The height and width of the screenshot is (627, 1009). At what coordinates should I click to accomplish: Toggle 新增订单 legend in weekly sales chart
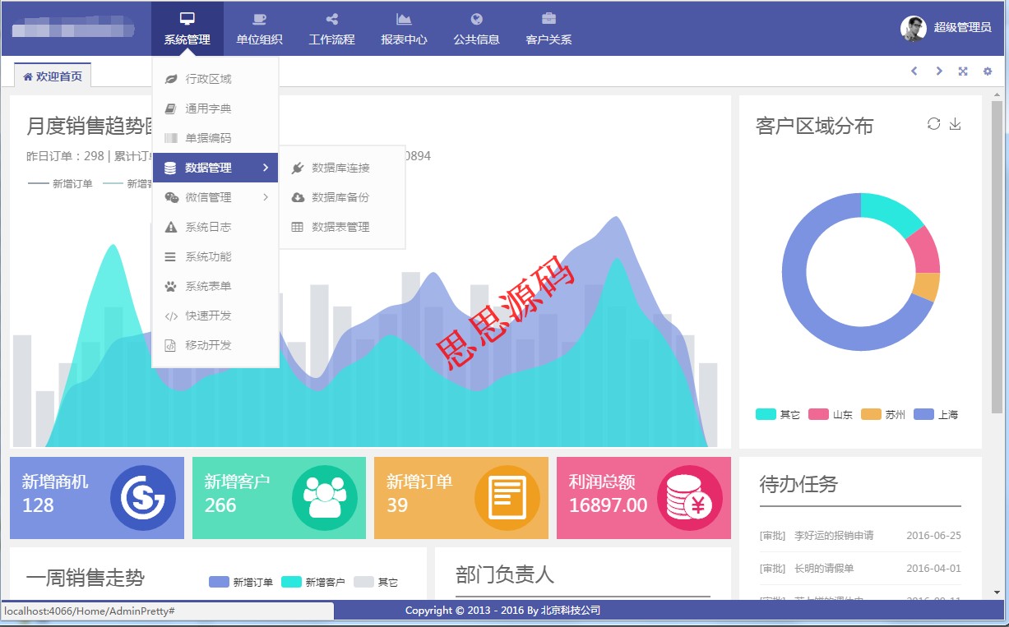(x=242, y=582)
